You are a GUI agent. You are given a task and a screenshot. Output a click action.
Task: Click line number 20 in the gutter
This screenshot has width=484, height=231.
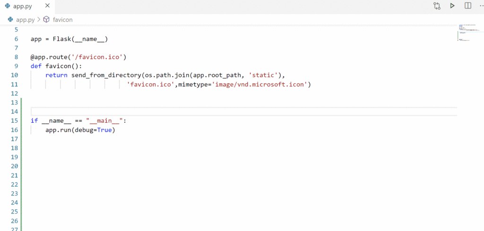pyautogui.click(x=15, y=166)
